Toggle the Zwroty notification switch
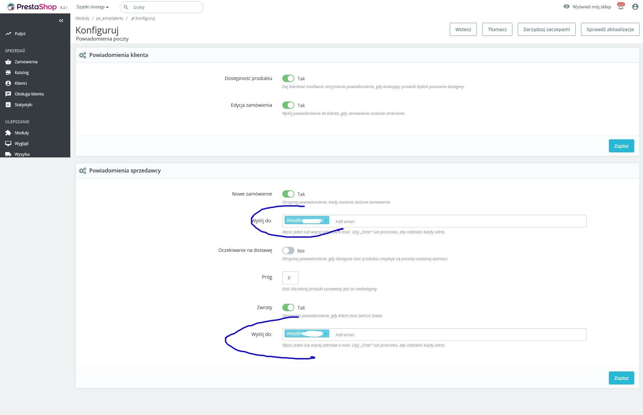643x415 pixels. (288, 307)
